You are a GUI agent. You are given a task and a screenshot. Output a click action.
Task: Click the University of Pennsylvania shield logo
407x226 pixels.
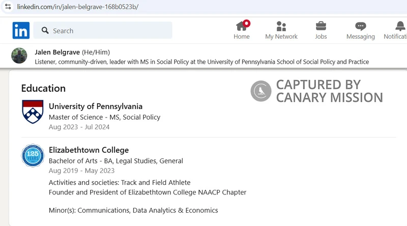click(x=33, y=111)
